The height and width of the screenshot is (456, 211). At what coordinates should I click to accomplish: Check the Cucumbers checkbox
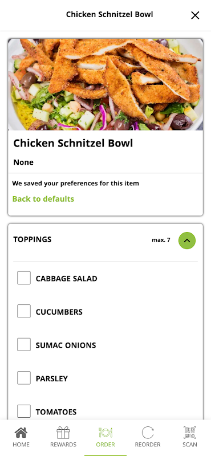click(x=24, y=311)
